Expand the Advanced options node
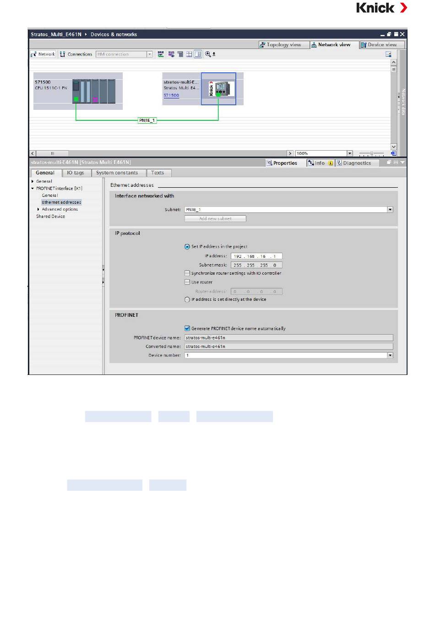Screen dimensions: 435x635 tap(38, 209)
